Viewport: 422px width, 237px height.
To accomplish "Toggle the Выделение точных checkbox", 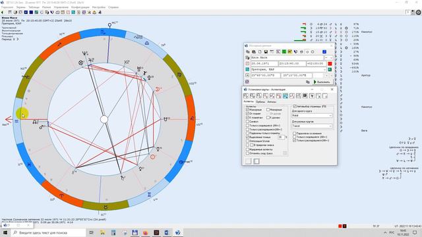I will click(x=247, y=137).
